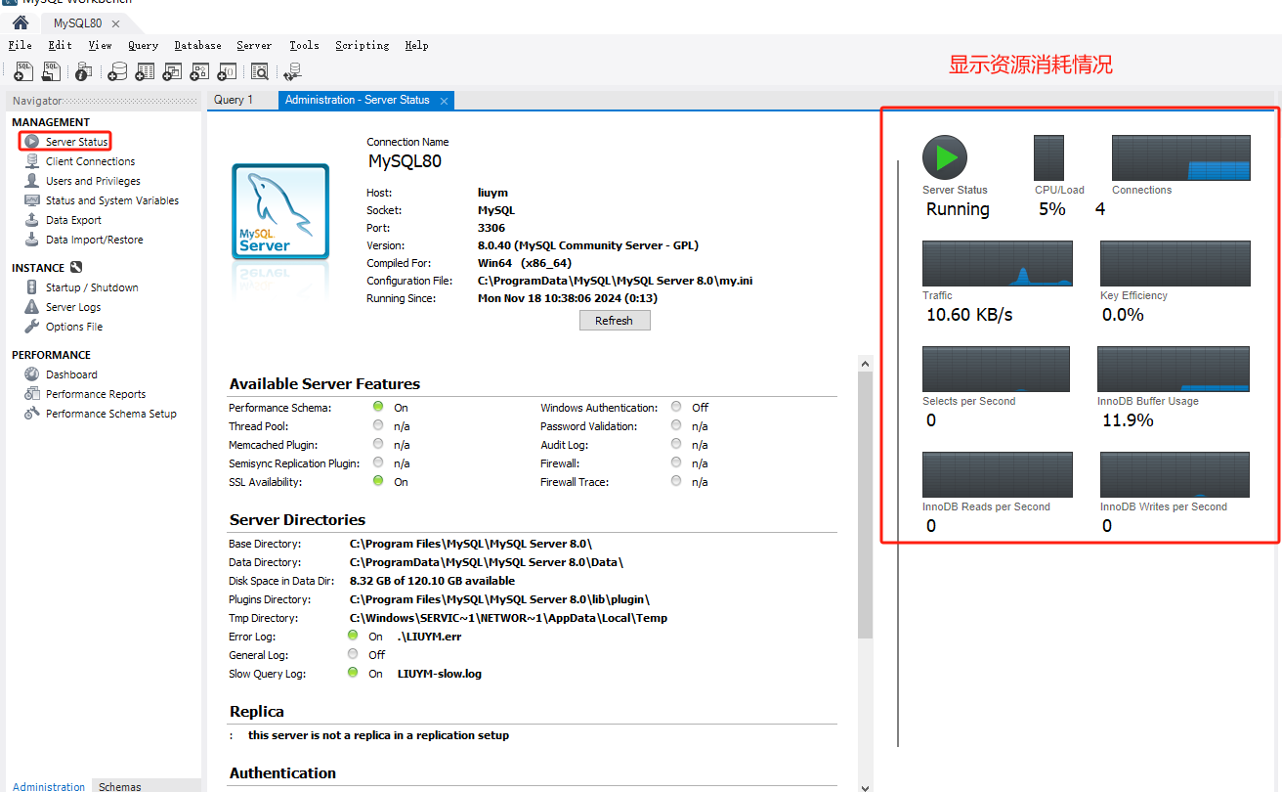The image size is (1282, 792).
Task: Click the SSL Availability On indicator
Action: click(x=378, y=481)
